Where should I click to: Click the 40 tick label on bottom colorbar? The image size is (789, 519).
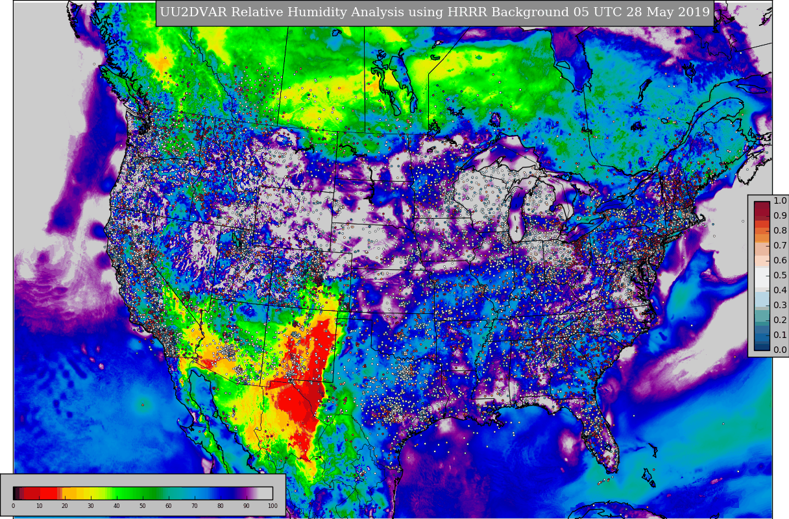point(117,506)
